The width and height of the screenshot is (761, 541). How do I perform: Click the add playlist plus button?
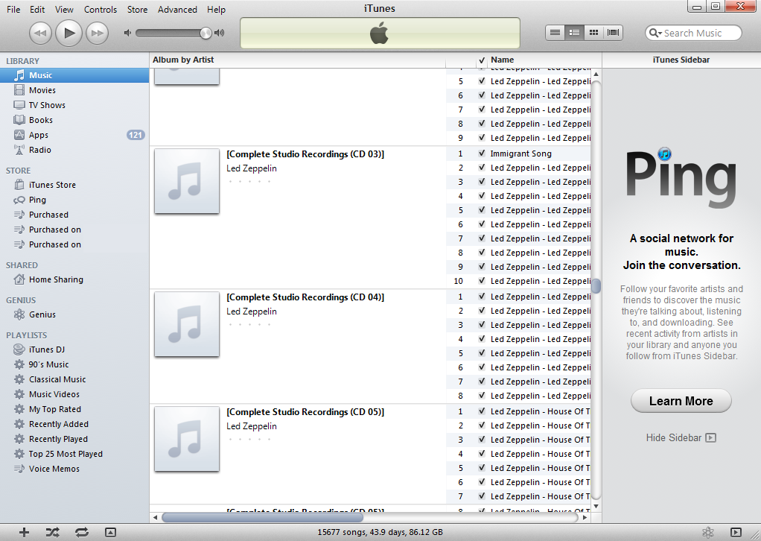(24, 532)
